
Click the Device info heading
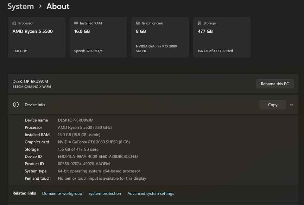coord(35,105)
